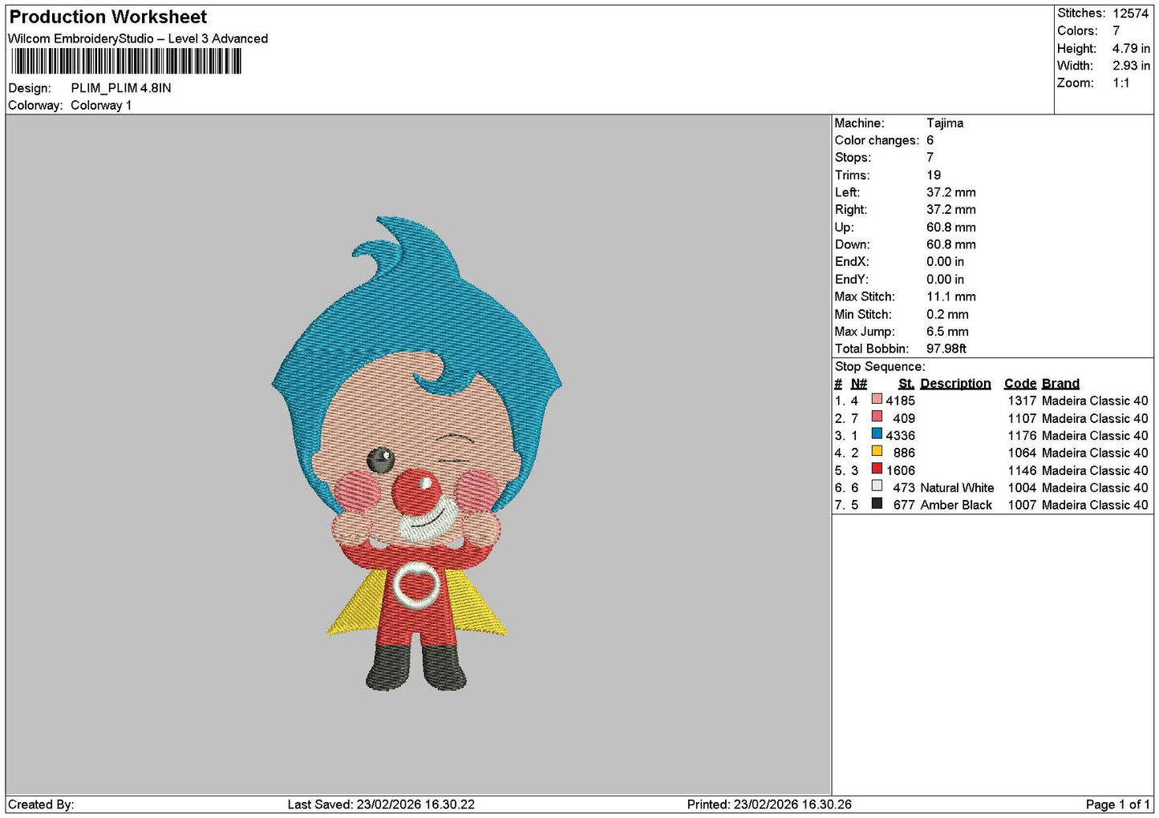The width and height of the screenshot is (1159, 818).
Task: Click the Zoom value 1:1
Action: tap(1121, 83)
